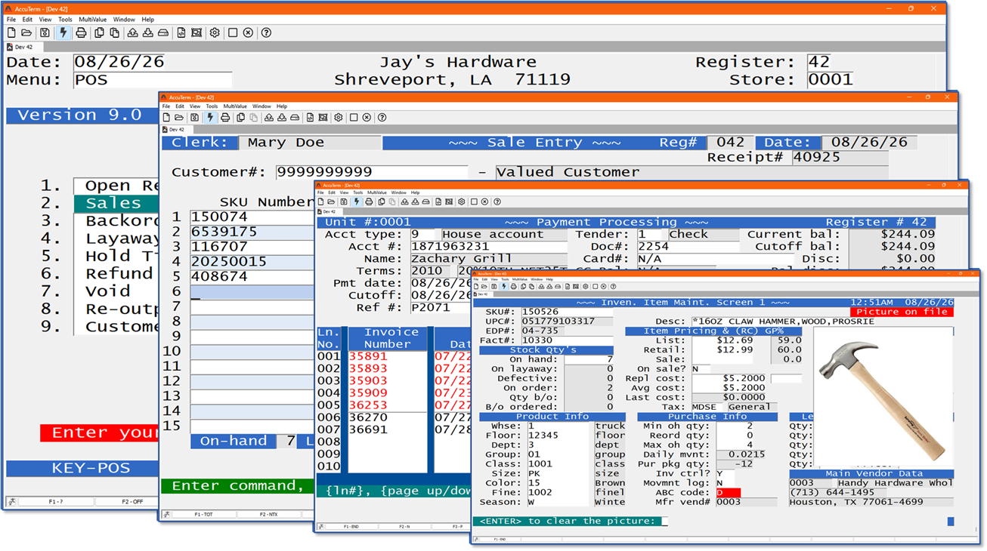Open Tools menu in Sale Entry window
The width and height of the screenshot is (987, 551).
(212, 106)
